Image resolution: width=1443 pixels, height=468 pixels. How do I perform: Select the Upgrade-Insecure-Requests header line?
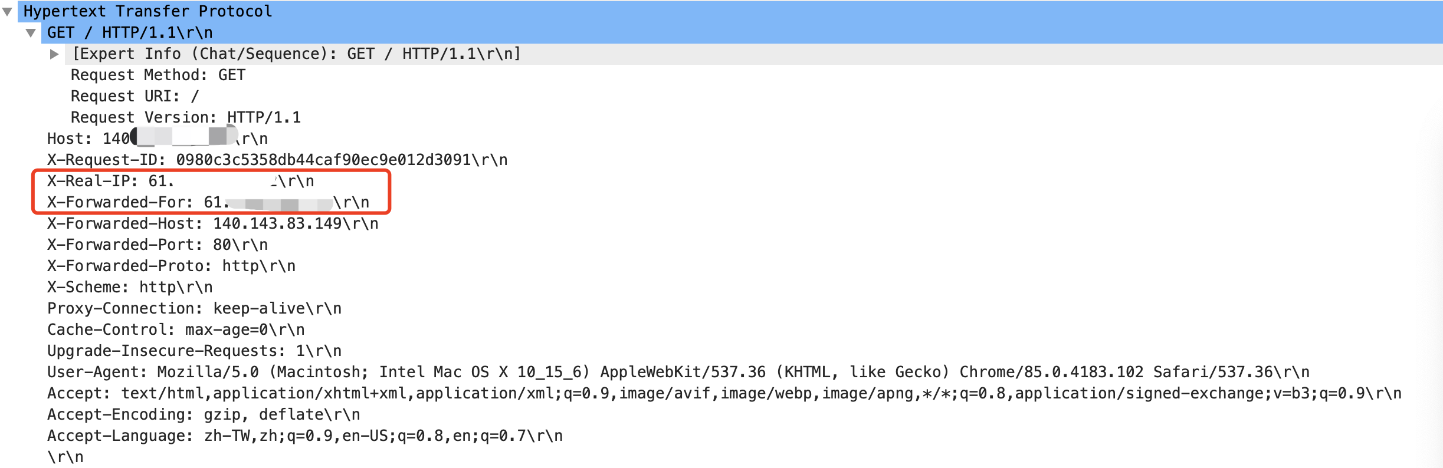pyautogui.click(x=194, y=351)
